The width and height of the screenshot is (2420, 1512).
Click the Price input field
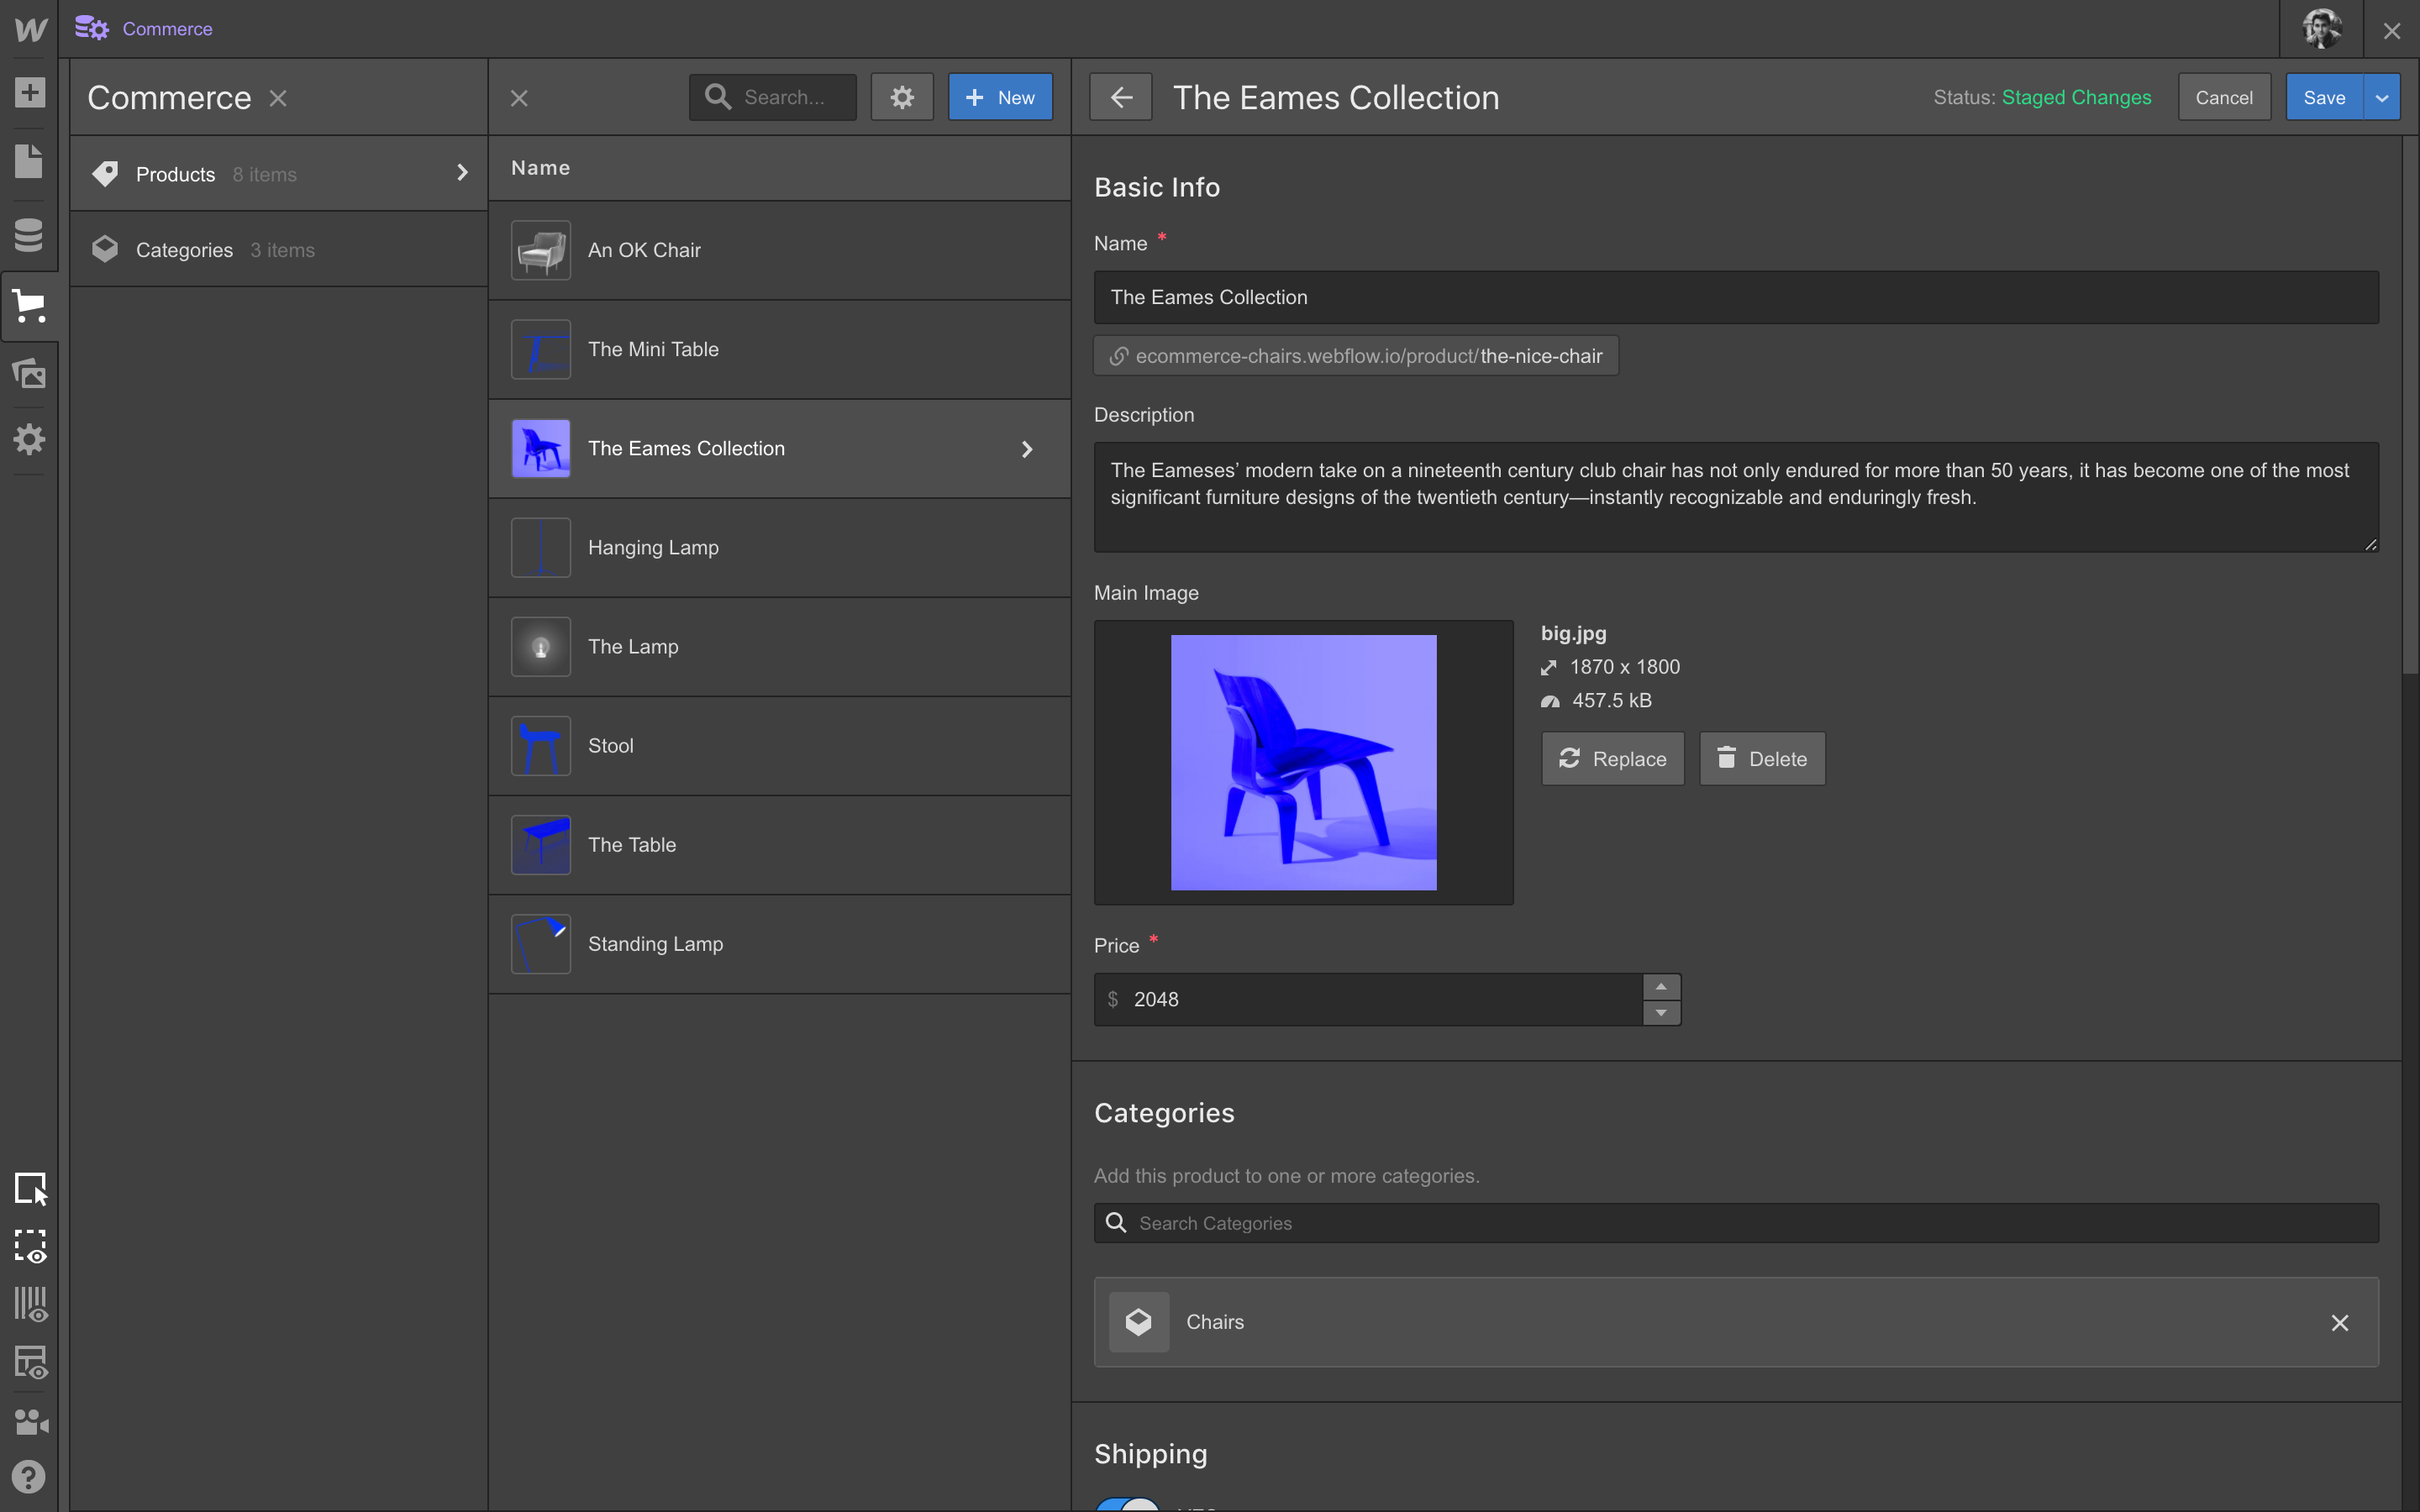[1369, 999]
